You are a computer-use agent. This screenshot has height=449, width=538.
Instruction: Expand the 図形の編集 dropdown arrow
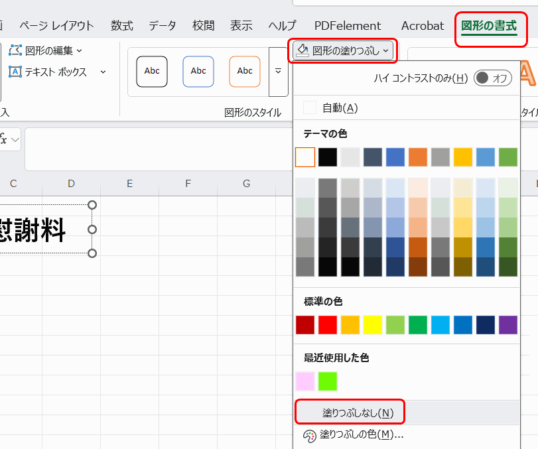80,51
